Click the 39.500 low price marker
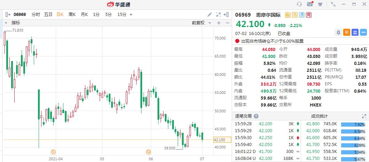369x162 pixels. (170, 148)
